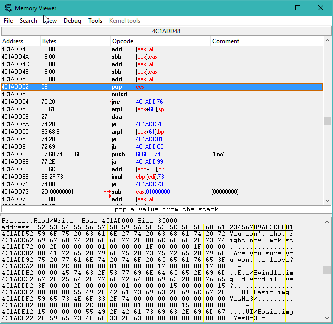Open the Debug menu
The height and width of the screenshot is (324, 333).
[x=72, y=21]
